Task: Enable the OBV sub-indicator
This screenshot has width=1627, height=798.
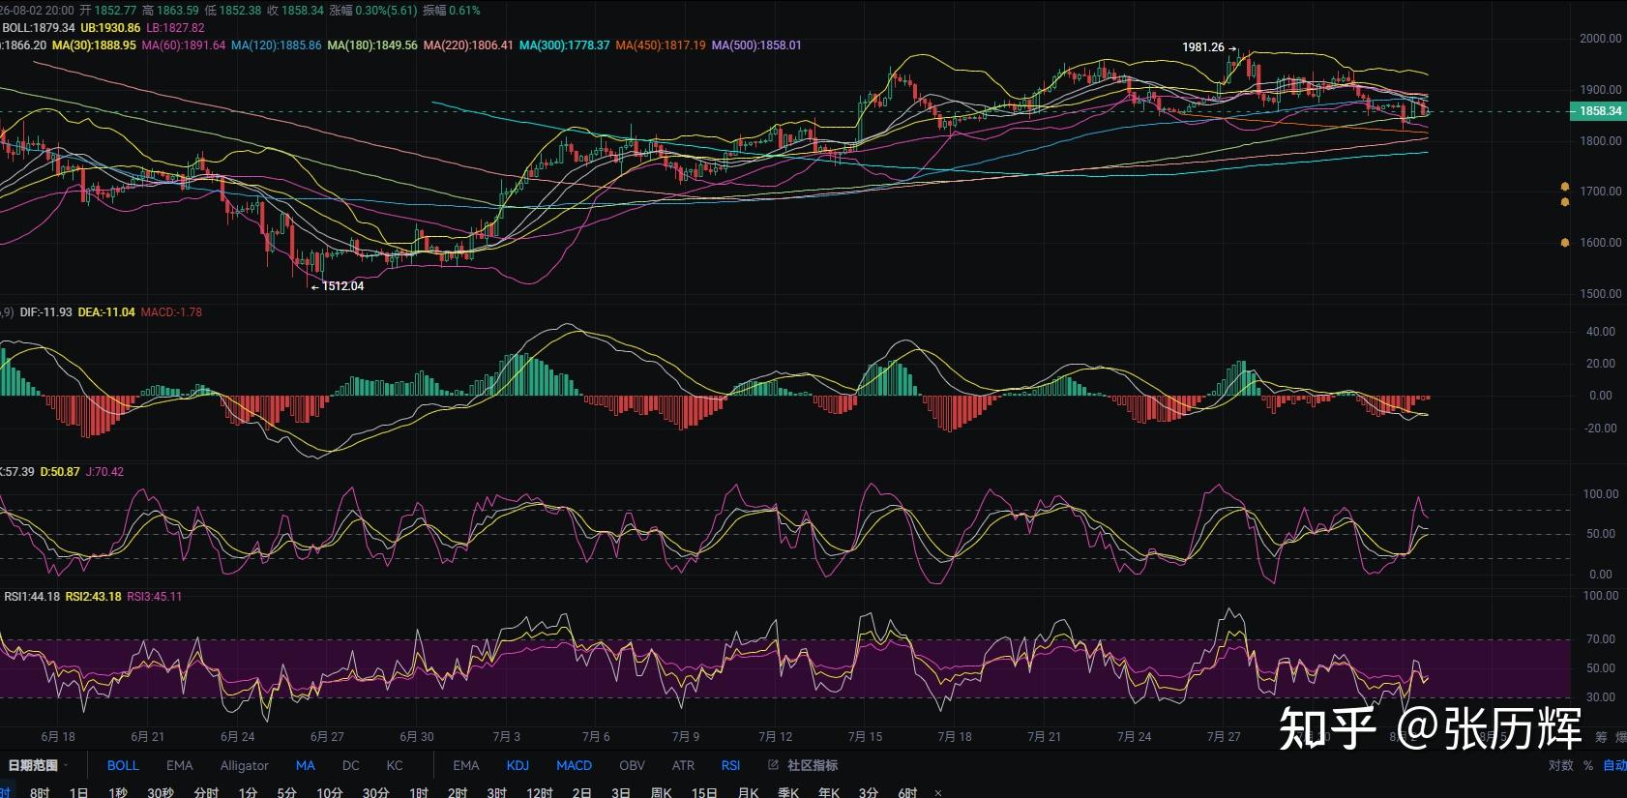Action: (x=632, y=765)
